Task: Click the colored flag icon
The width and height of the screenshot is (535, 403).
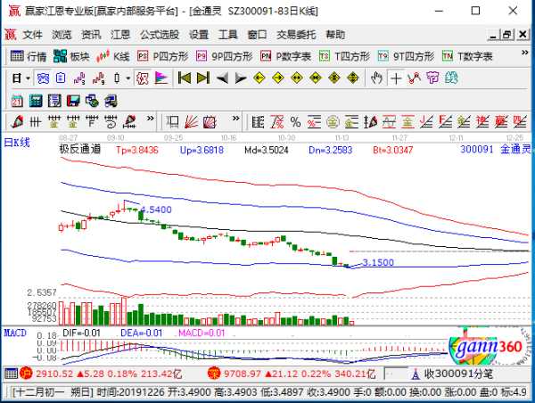Action: pos(161,78)
